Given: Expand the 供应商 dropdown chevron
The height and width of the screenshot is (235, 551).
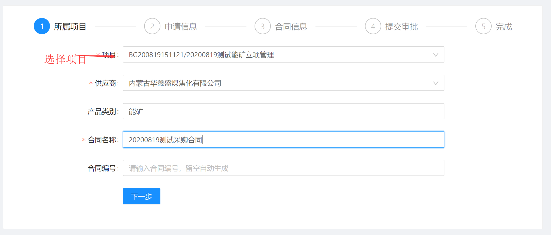Looking at the screenshot, I should 436,83.
